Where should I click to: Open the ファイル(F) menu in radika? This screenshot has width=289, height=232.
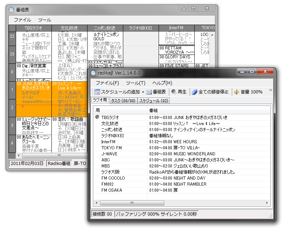[x=107, y=83]
